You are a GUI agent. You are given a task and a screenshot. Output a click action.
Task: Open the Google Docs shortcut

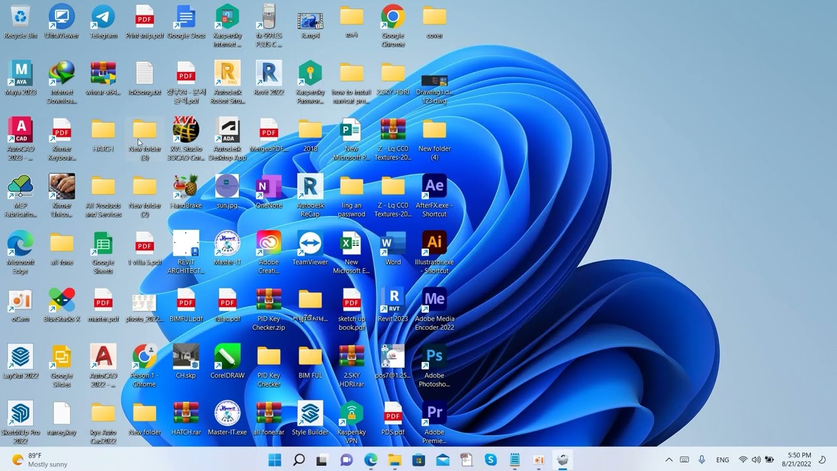[186, 22]
